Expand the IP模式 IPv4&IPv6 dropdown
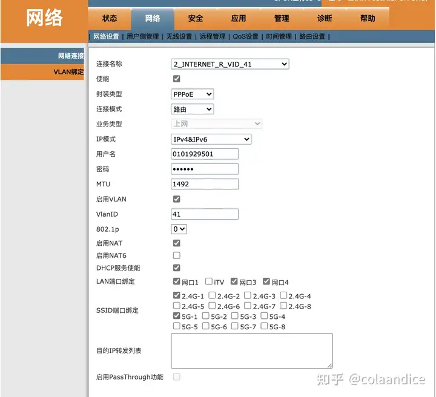This screenshot has height=397, width=436. click(211, 139)
